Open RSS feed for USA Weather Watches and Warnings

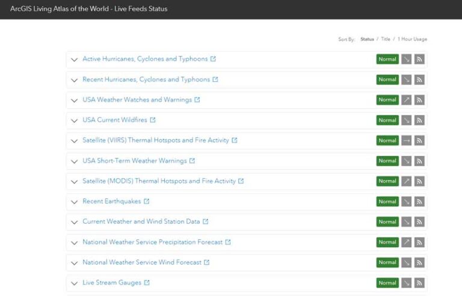419,100
